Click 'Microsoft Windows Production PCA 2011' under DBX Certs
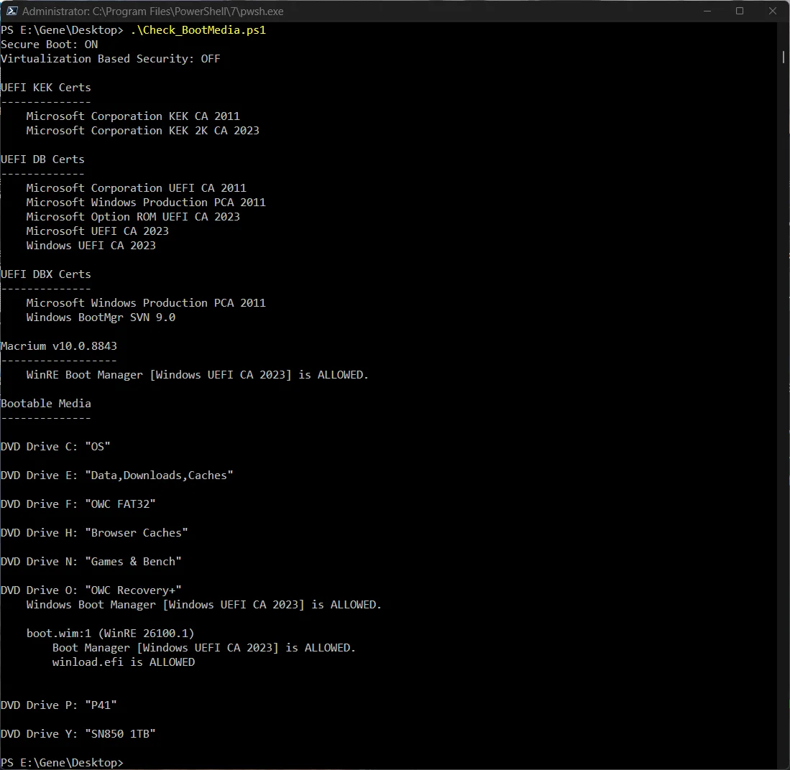This screenshot has height=770, width=790. coord(146,303)
